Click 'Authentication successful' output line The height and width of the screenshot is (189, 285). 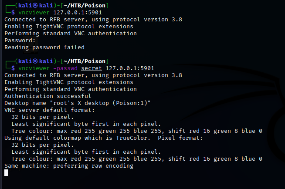(x=47, y=96)
